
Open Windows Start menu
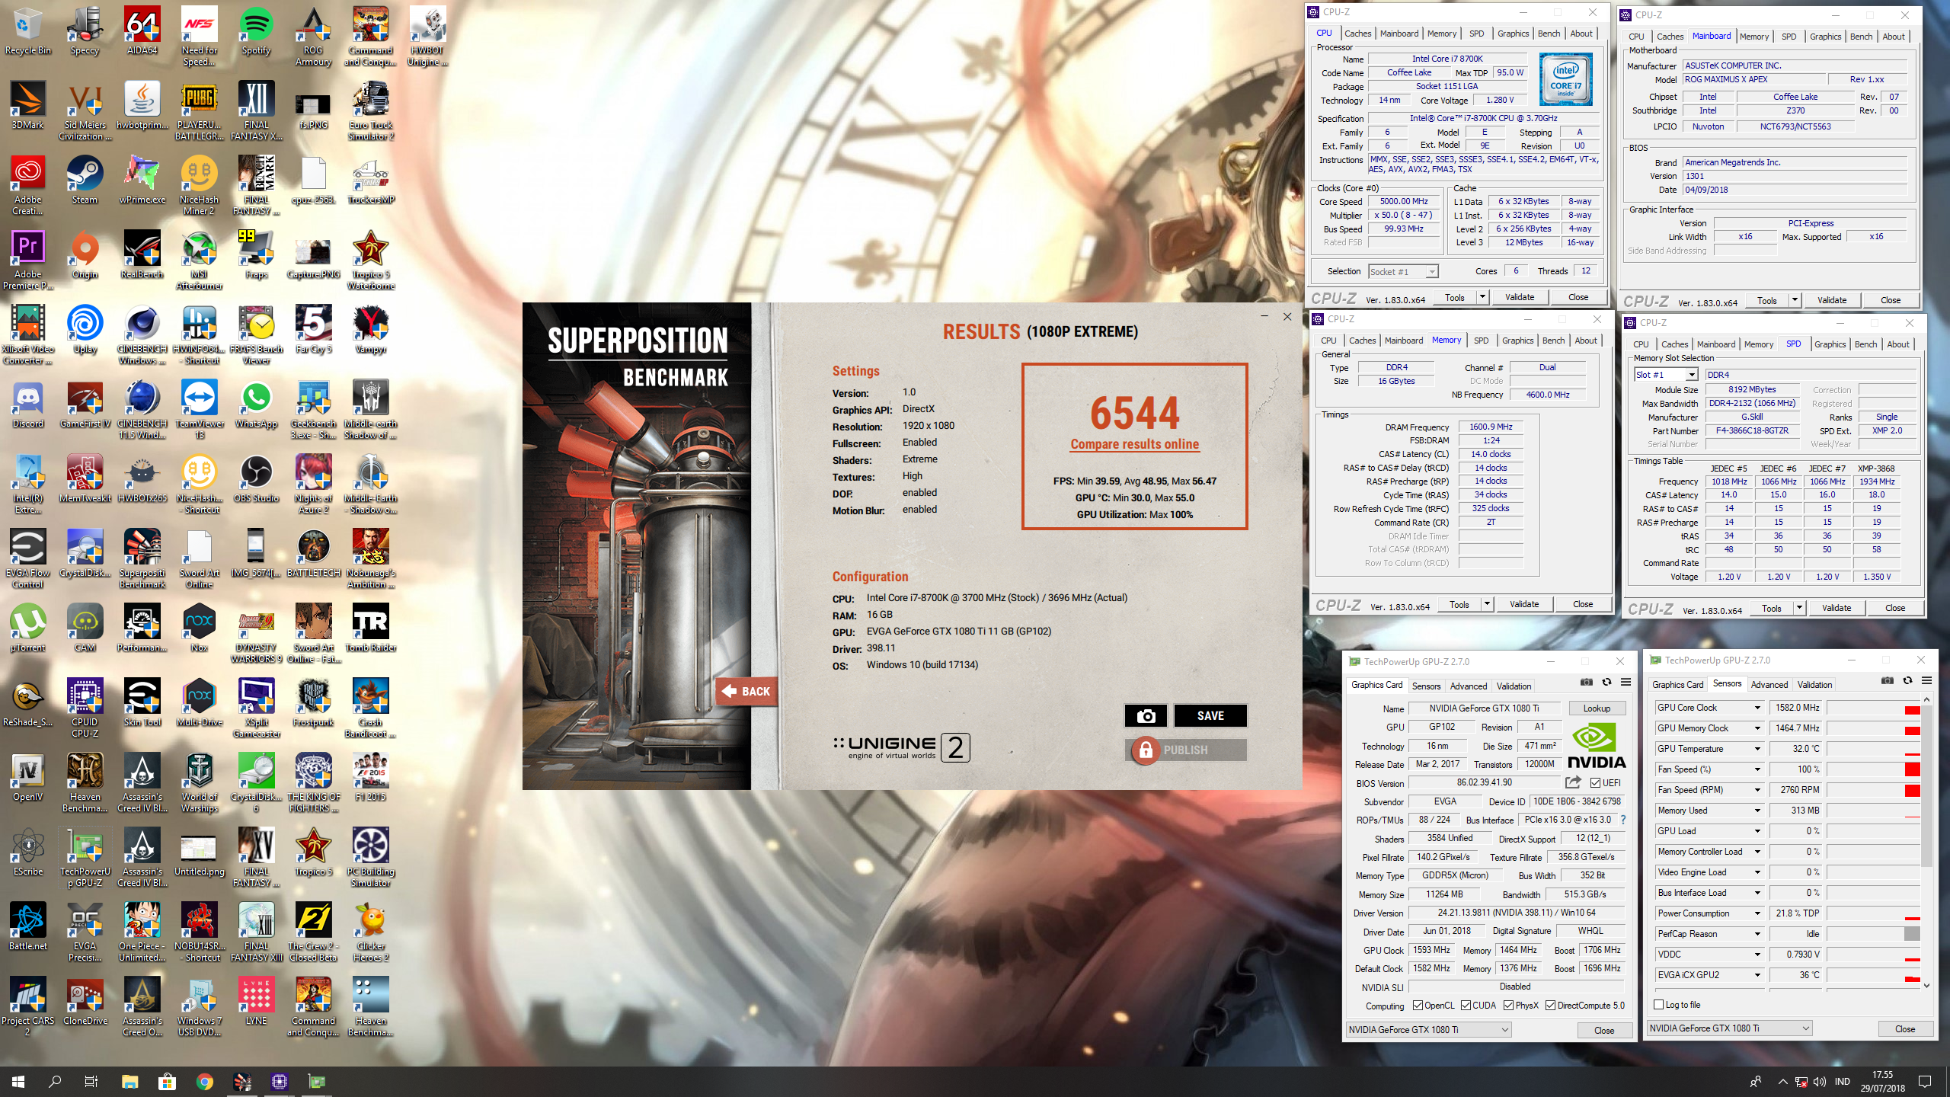coord(18,1082)
